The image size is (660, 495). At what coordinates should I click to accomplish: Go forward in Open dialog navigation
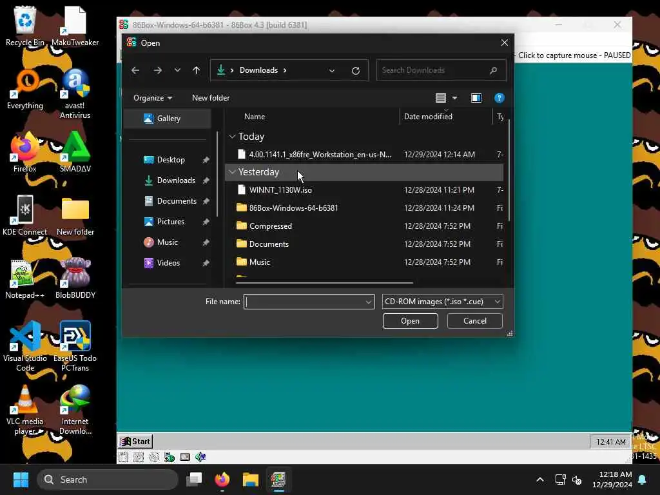point(157,70)
